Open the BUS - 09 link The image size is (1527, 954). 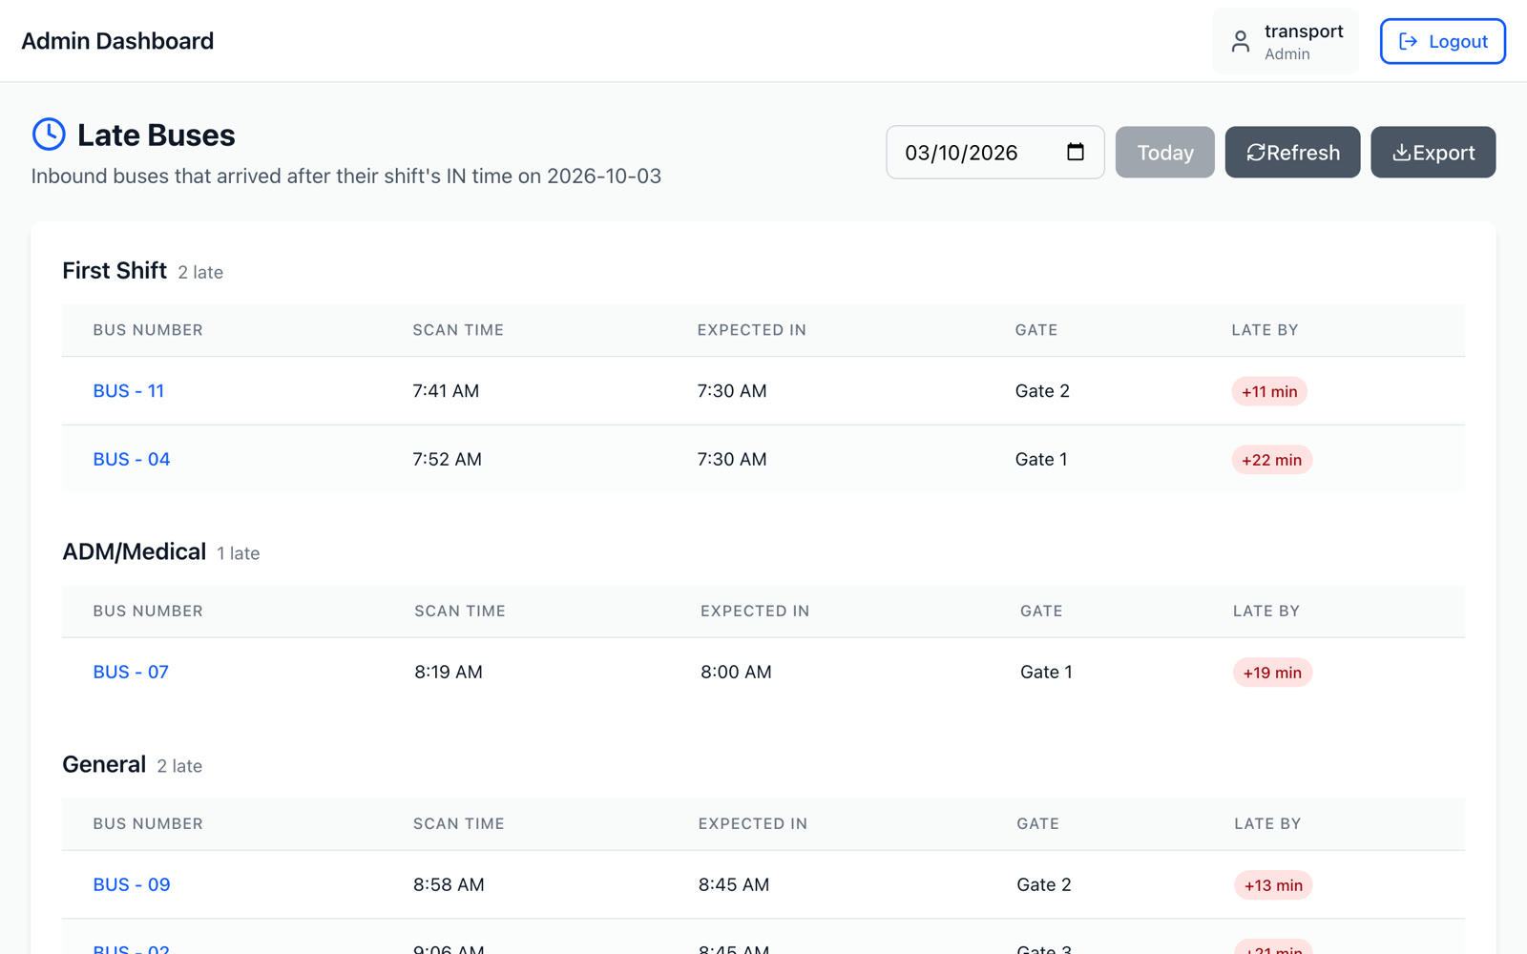tap(132, 885)
